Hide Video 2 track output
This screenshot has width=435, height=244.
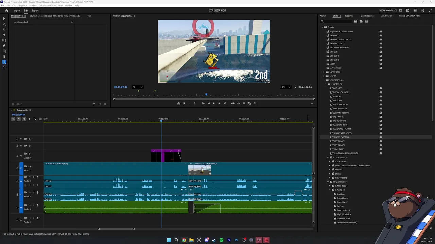click(29, 154)
